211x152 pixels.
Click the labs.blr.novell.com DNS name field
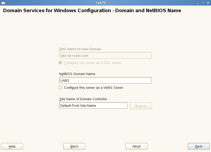pos(105,56)
